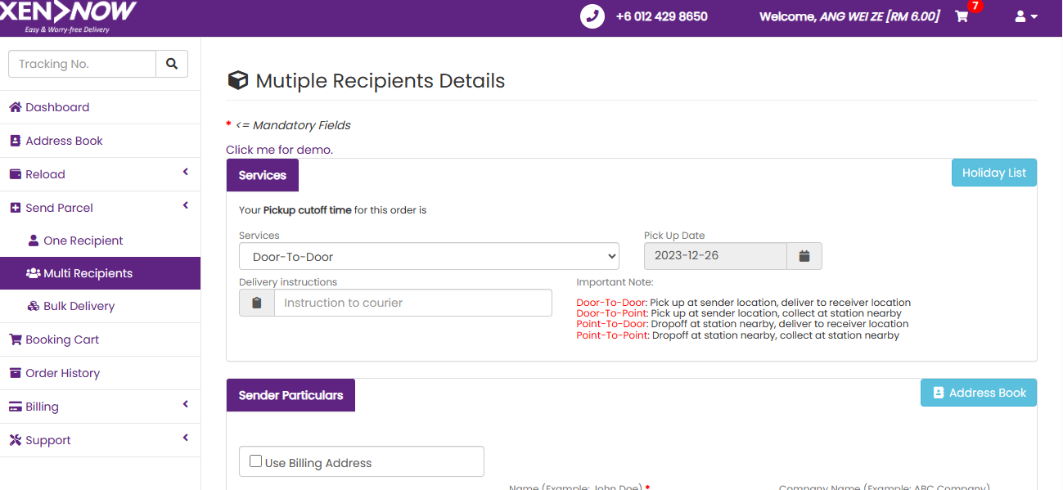Follow the 'Click me for demo' link

279,150
